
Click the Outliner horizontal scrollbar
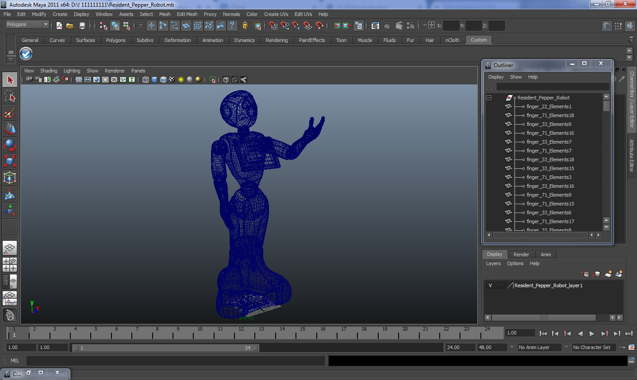click(540, 235)
